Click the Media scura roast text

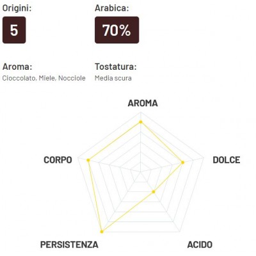(x=113, y=78)
